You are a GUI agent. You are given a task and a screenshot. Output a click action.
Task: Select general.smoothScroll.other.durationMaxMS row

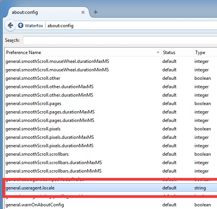(x=111, y=87)
